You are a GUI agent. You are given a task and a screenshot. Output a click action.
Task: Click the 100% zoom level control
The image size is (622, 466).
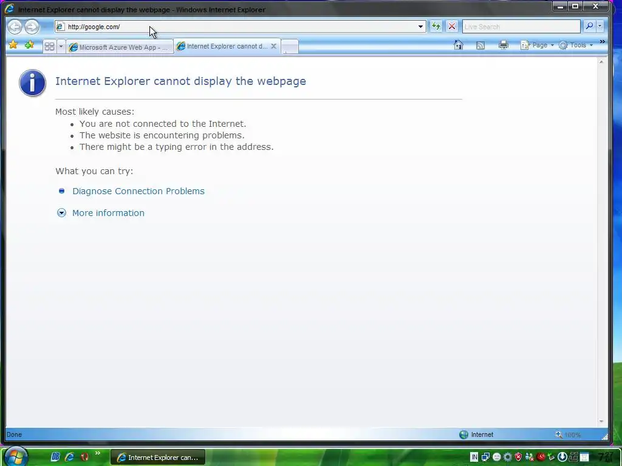[x=568, y=434]
